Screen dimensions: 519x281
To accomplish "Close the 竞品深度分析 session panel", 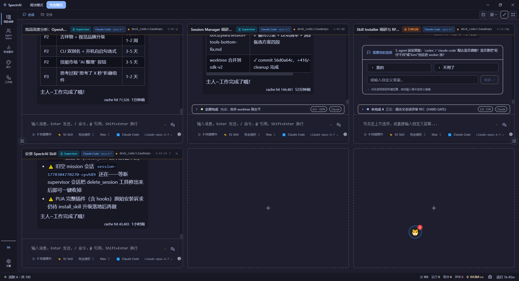I will [177, 29].
